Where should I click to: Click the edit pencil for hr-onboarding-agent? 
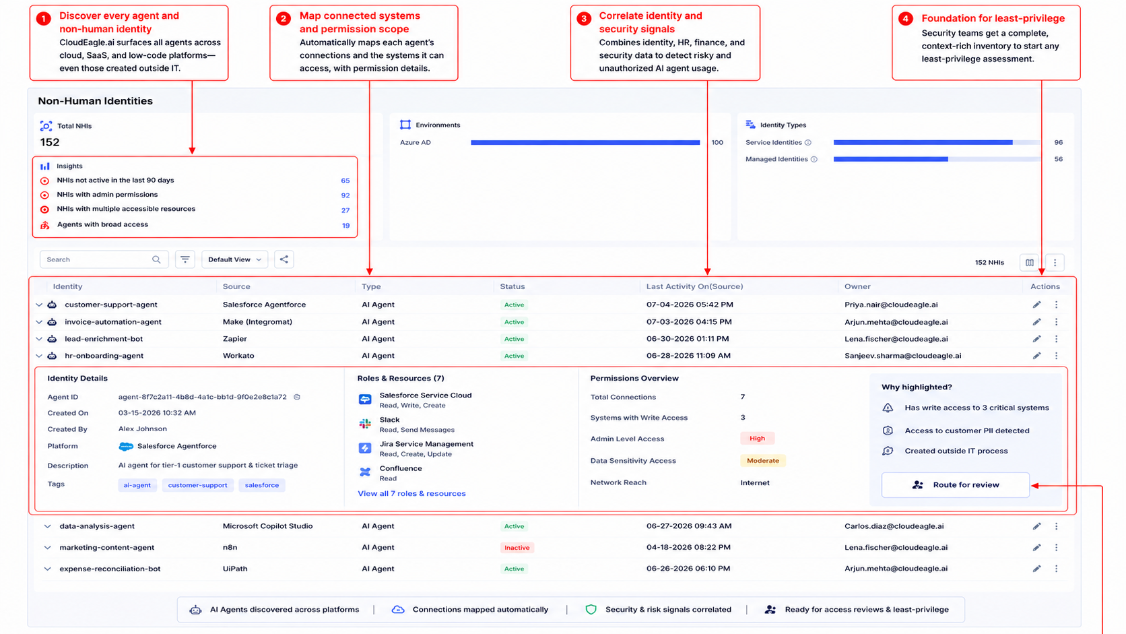pyautogui.click(x=1036, y=356)
